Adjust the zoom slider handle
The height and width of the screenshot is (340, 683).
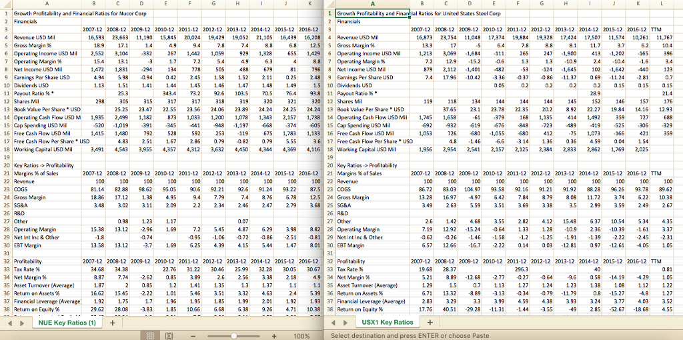(234, 335)
